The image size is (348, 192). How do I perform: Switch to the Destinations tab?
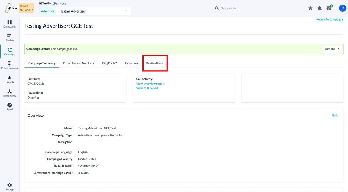point(154,63)
